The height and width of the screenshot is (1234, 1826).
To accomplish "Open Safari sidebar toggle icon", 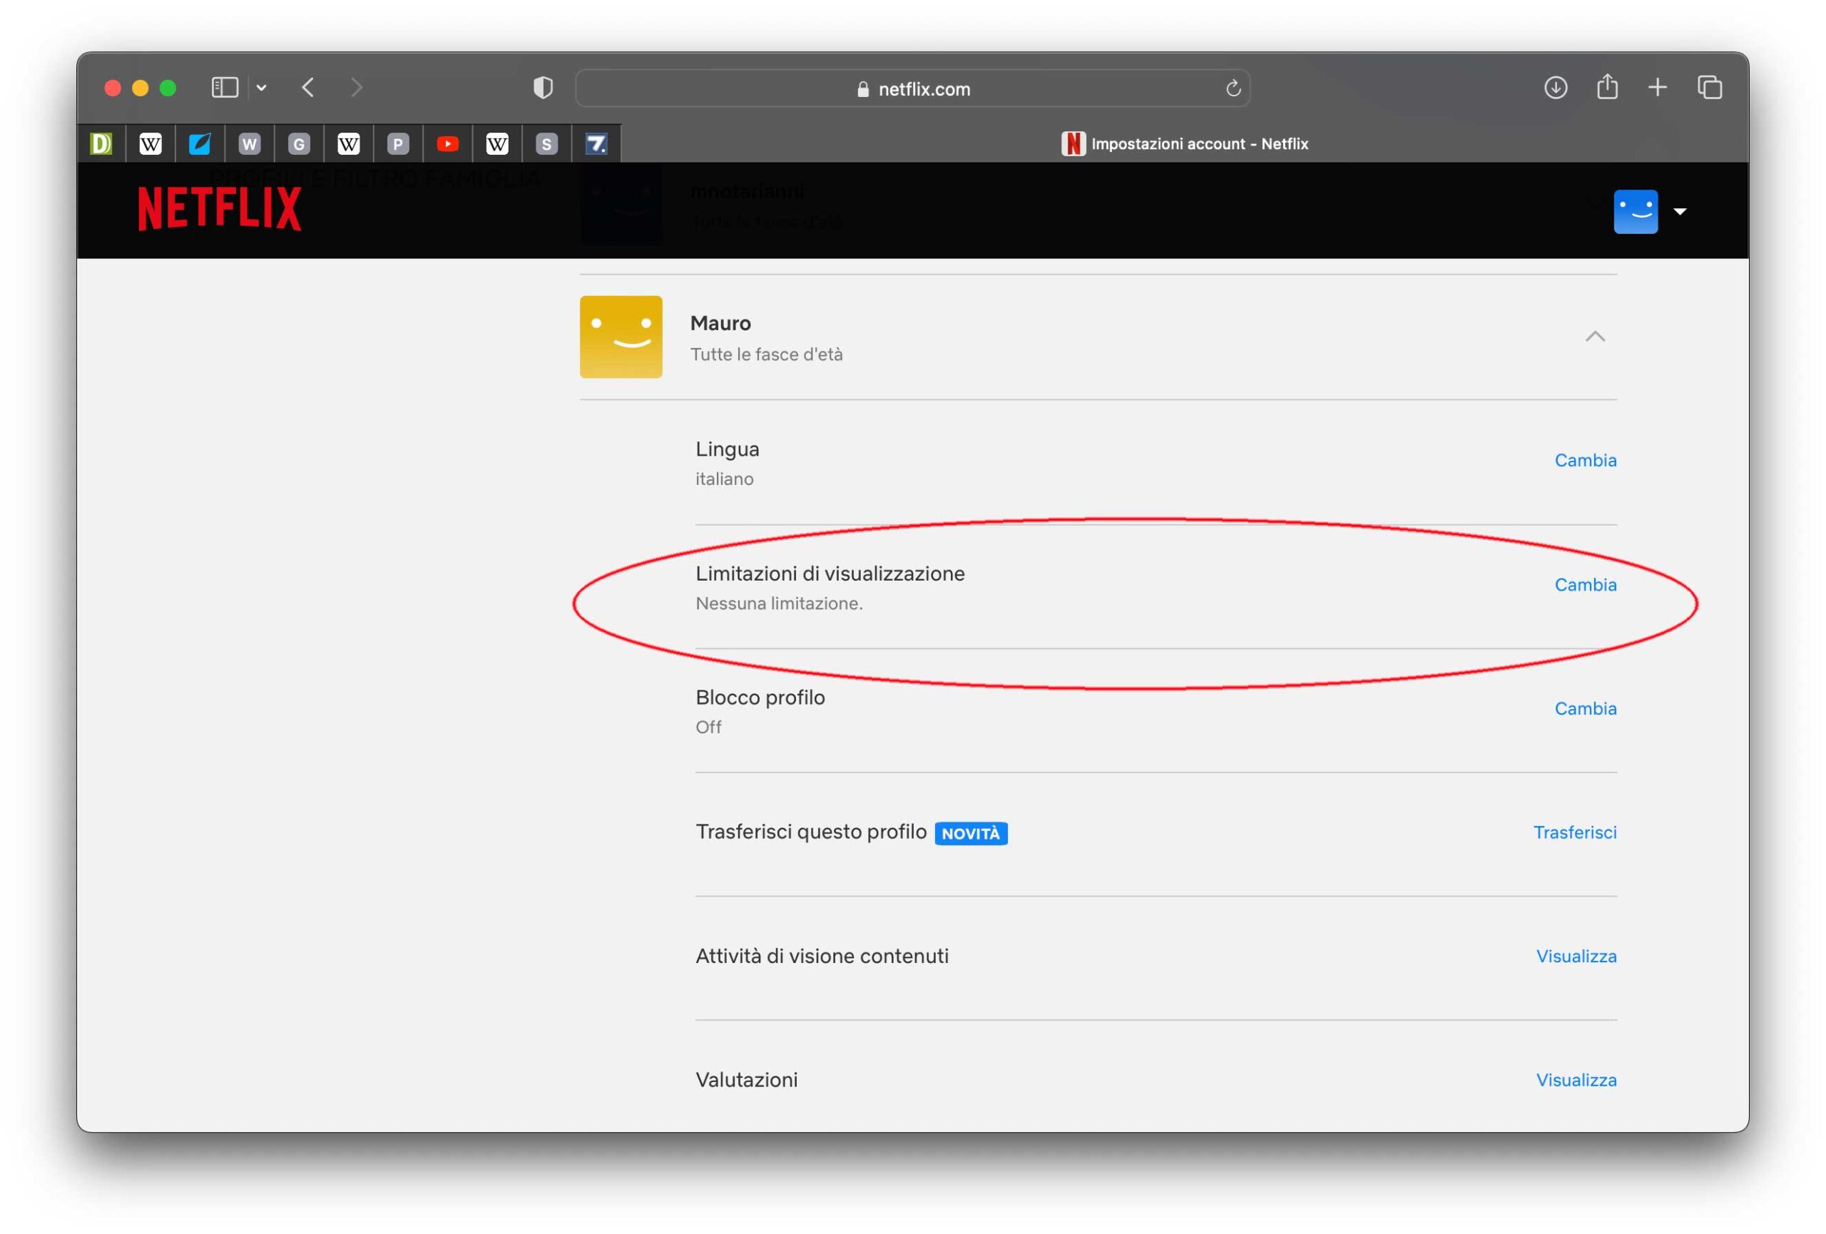I will click(225, 87).
